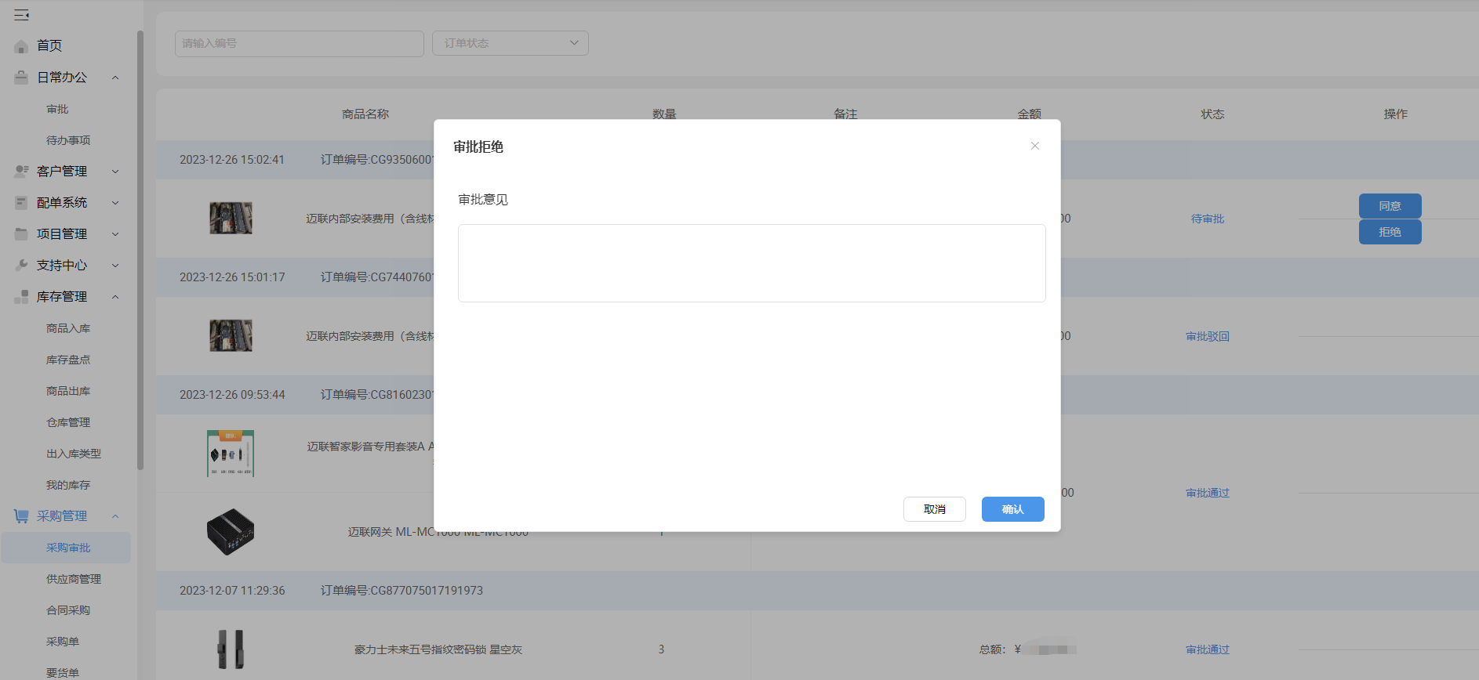
Task: Click the home icon beside 首页
Action: [21, 46]
